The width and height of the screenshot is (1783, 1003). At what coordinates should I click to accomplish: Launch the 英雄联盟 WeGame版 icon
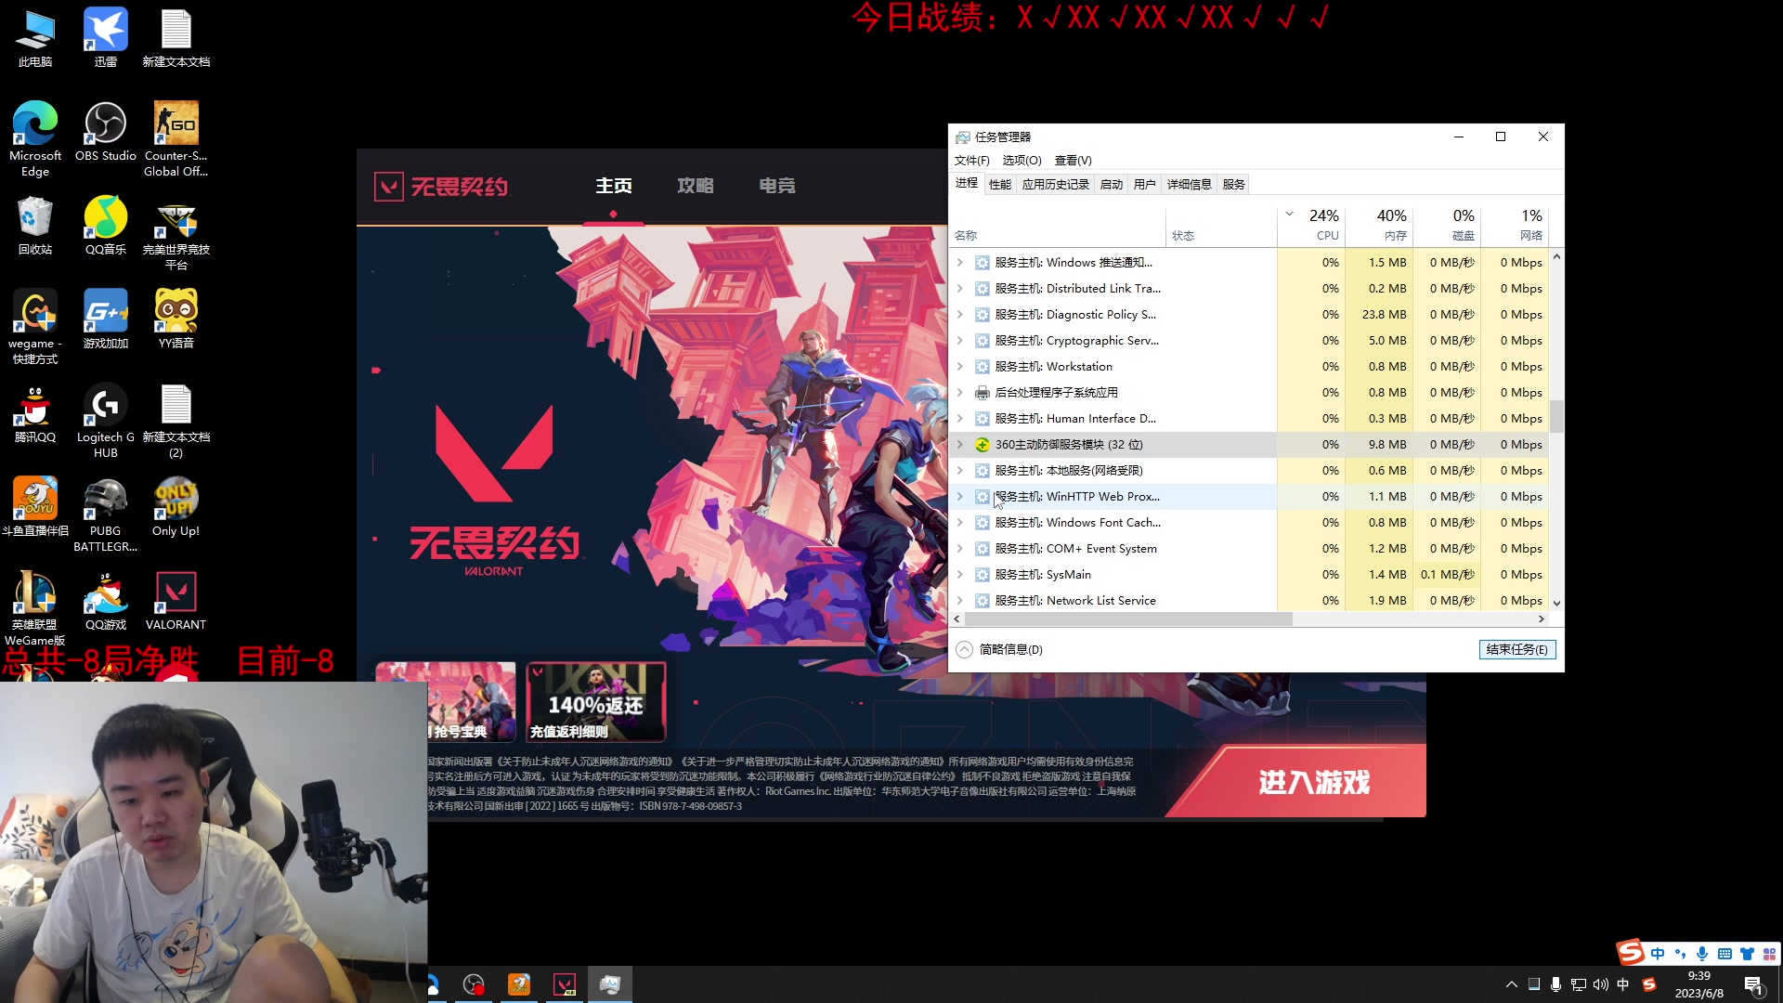tap(35, 608)
